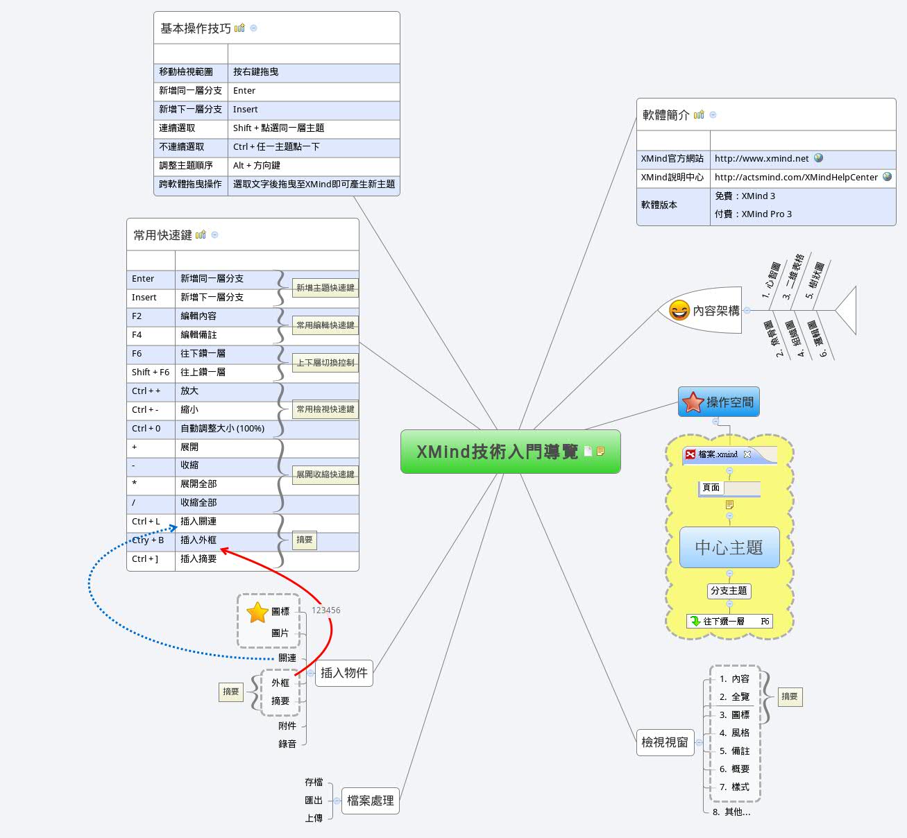Viewport: 907px width, 838px height.
Task: Select the 檔案.xmind tab
Action: (x=718, y=454)
